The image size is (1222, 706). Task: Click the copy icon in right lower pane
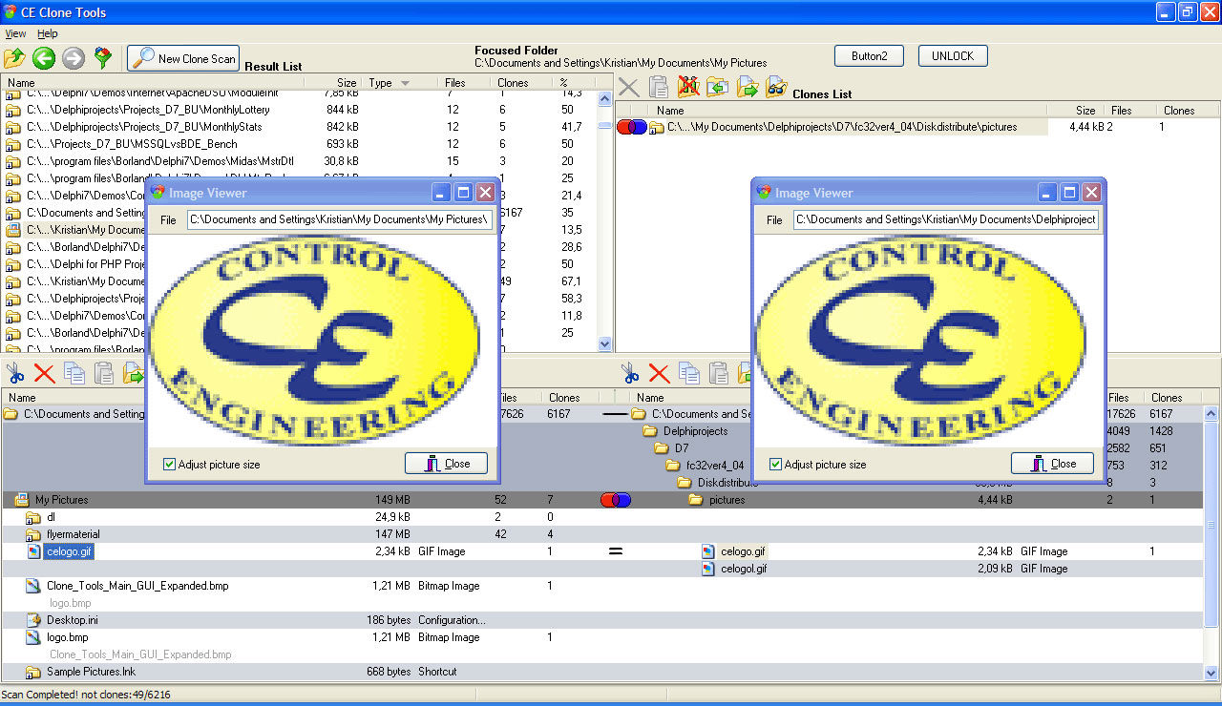[689, 373]
